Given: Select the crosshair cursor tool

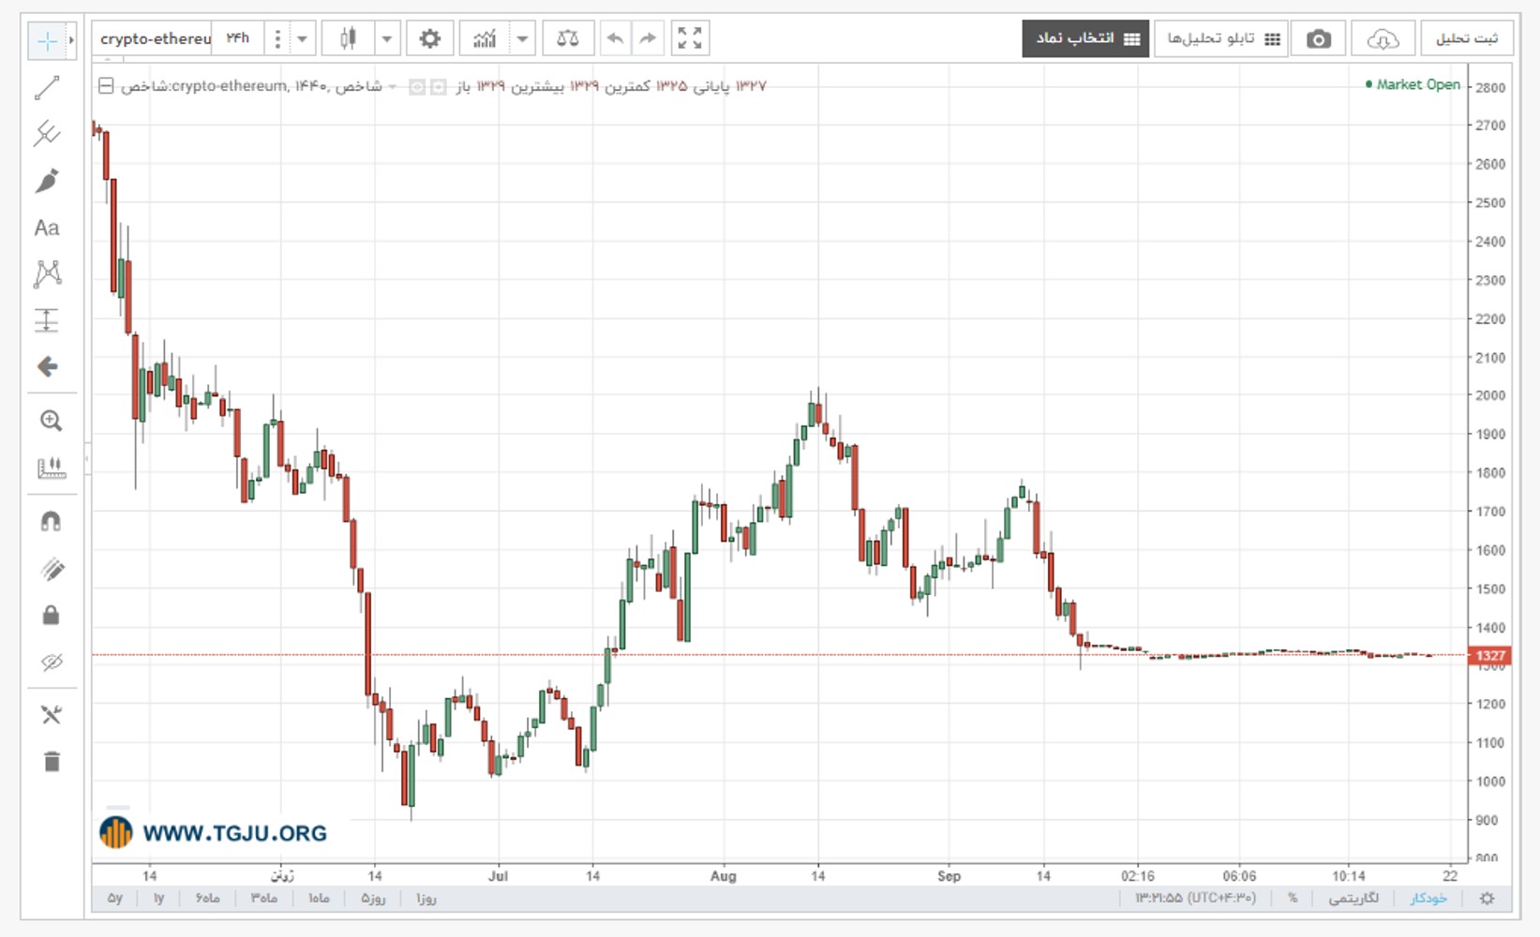Looking at the screenshot, I should coord(46,40).
